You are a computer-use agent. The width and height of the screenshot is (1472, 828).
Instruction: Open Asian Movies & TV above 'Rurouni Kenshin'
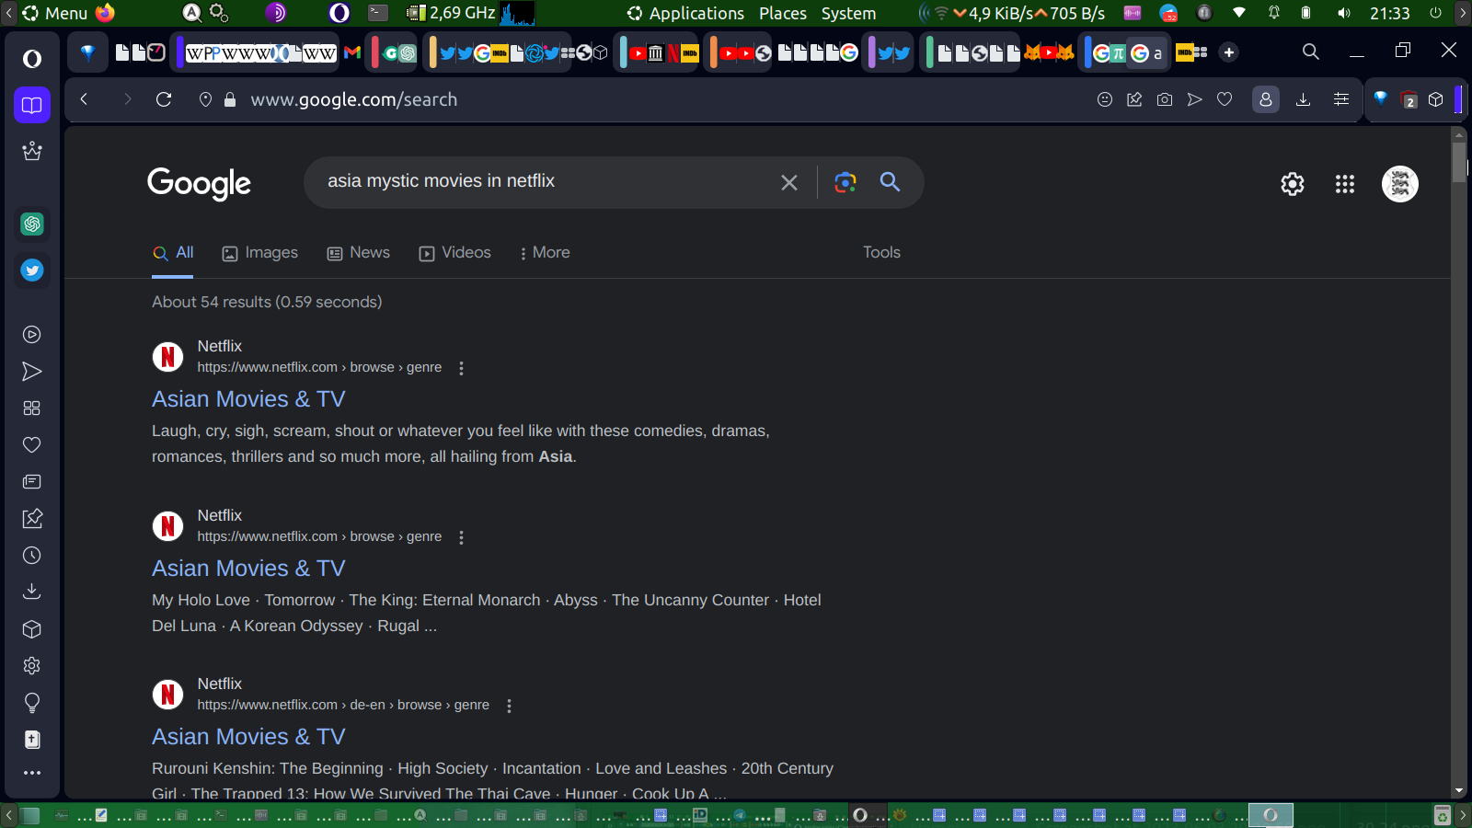[248, 737]
